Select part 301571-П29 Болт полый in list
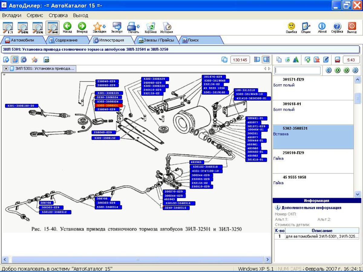Screen dimensions: 363x272 [313, 88]
